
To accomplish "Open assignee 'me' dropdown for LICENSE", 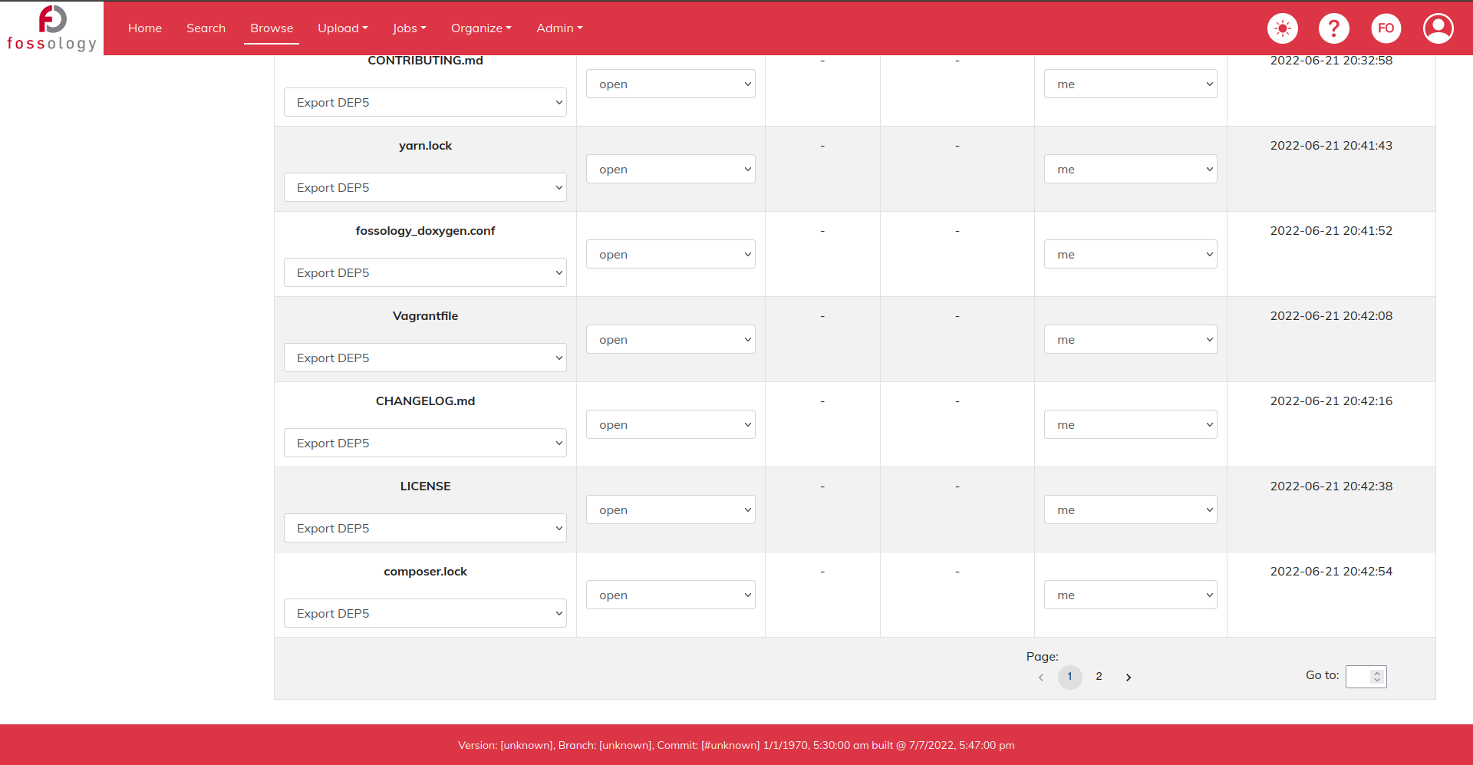I will [1130, 509].
